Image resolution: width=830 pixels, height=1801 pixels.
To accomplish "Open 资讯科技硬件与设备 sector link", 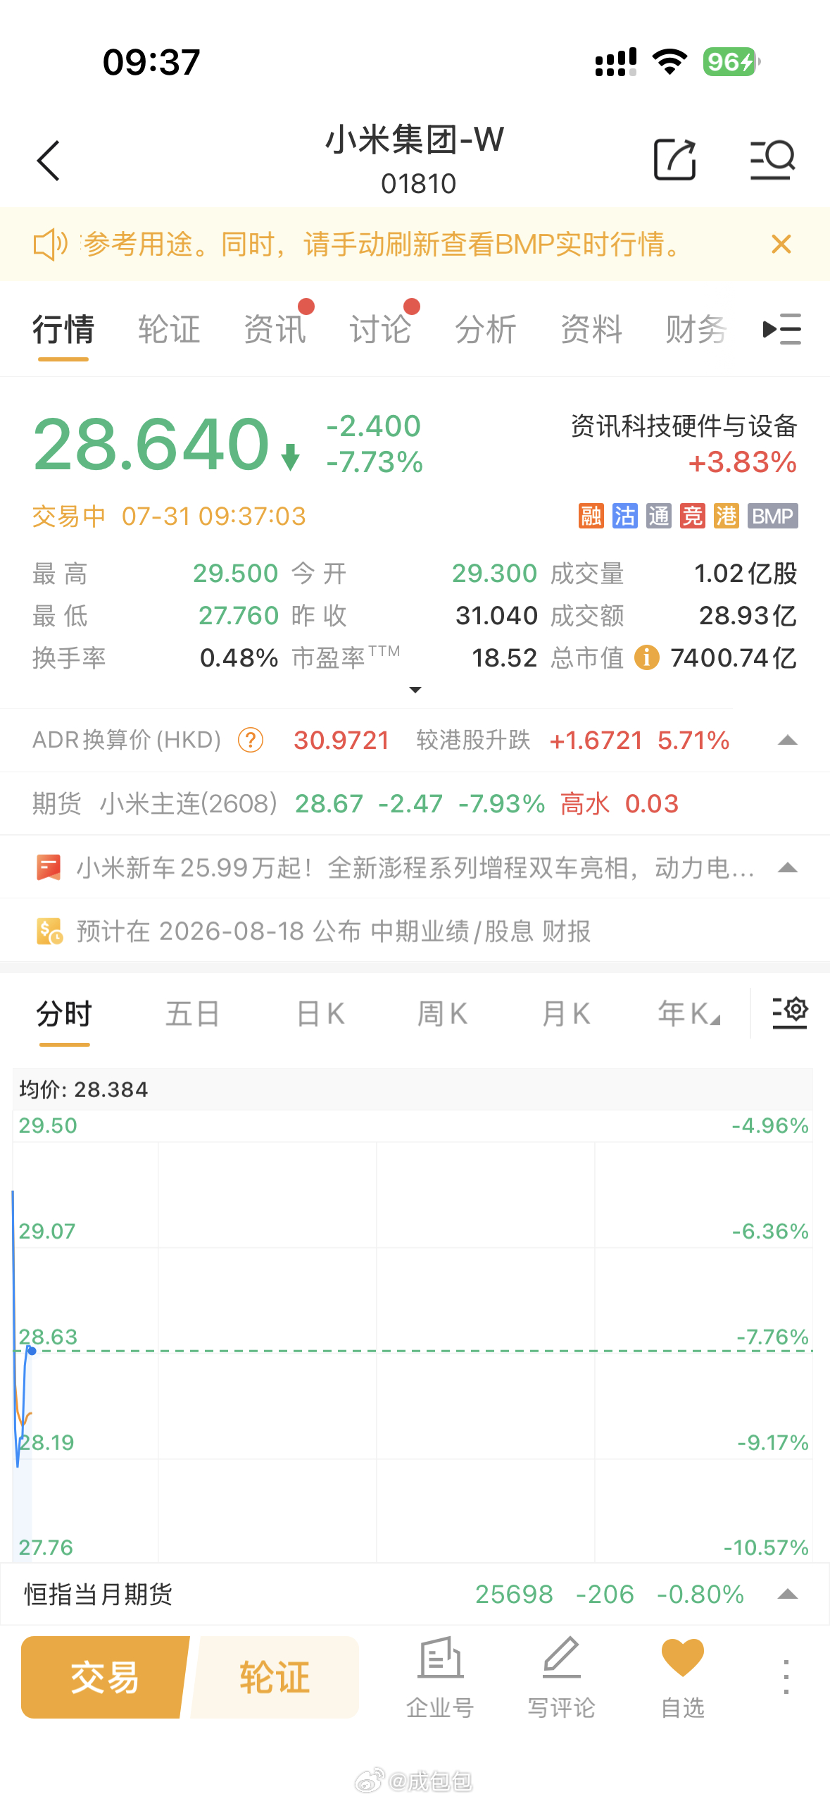I will tap(684, 426).
